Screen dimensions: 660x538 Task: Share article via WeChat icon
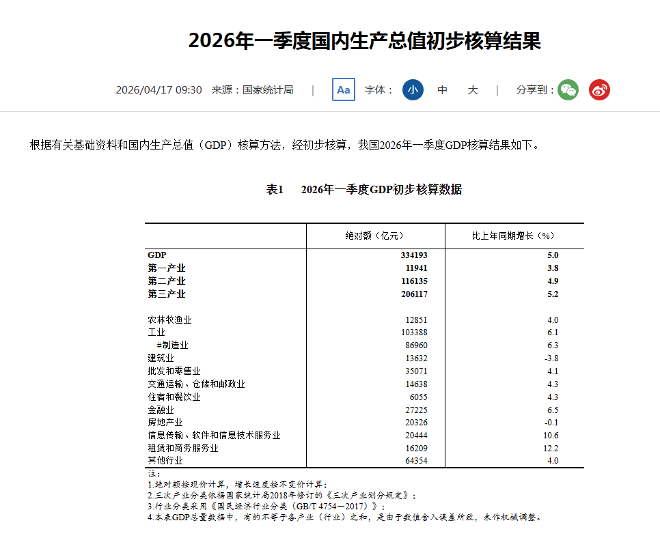[x=568, y=89]
